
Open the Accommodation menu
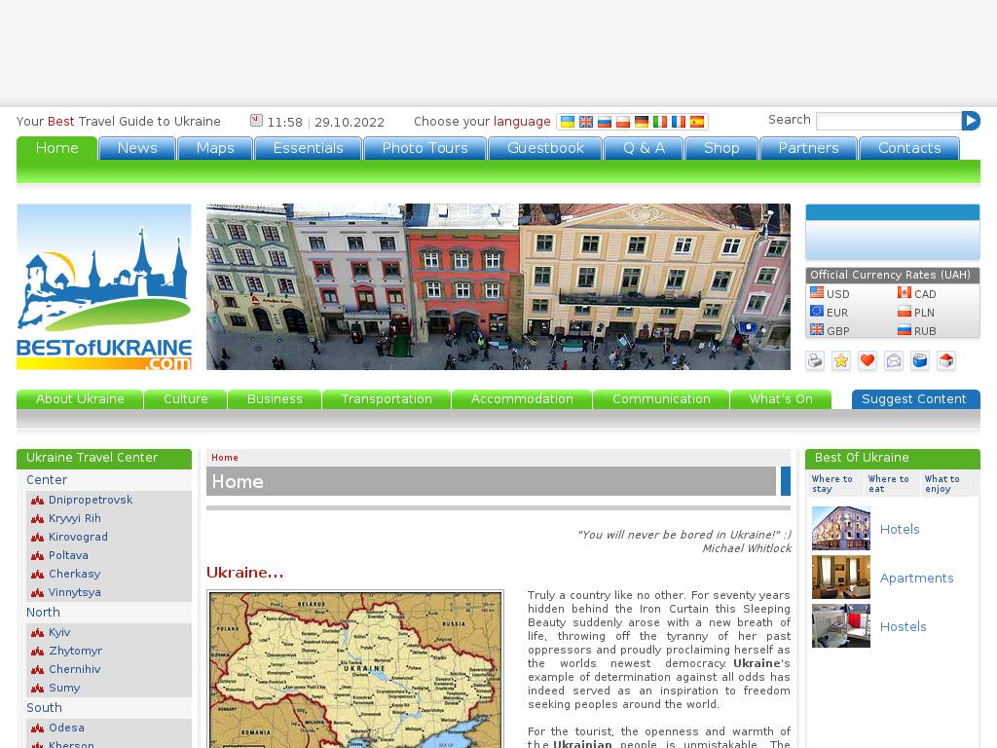[522, 399]
